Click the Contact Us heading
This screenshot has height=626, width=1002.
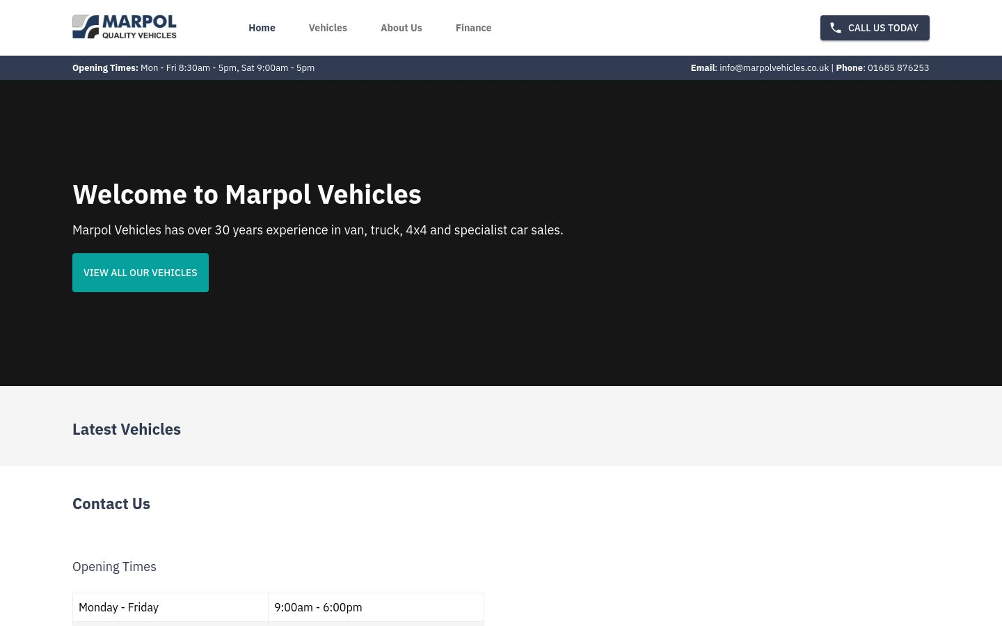[111, 504]
